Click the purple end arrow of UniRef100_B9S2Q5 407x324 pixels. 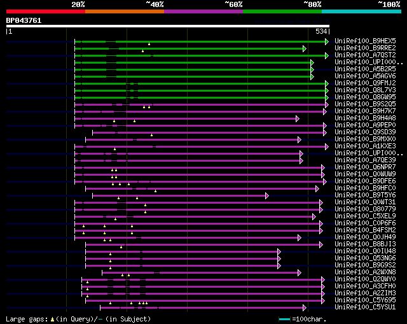pos(327,104)
